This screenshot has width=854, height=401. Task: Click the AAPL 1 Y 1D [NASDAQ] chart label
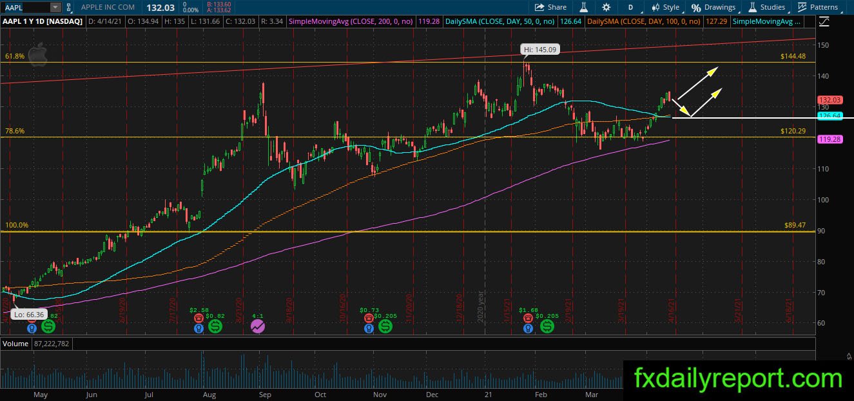[42, 21]
